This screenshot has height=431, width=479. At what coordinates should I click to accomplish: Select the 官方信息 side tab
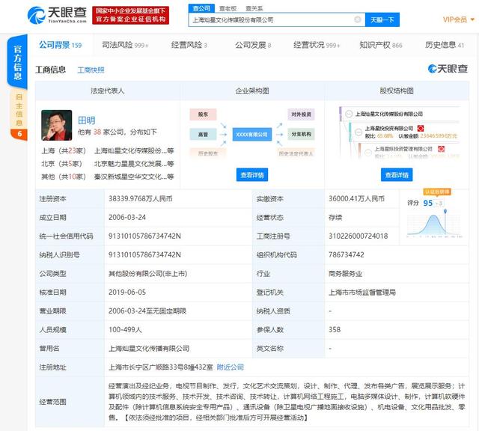(x=17, y=61)
